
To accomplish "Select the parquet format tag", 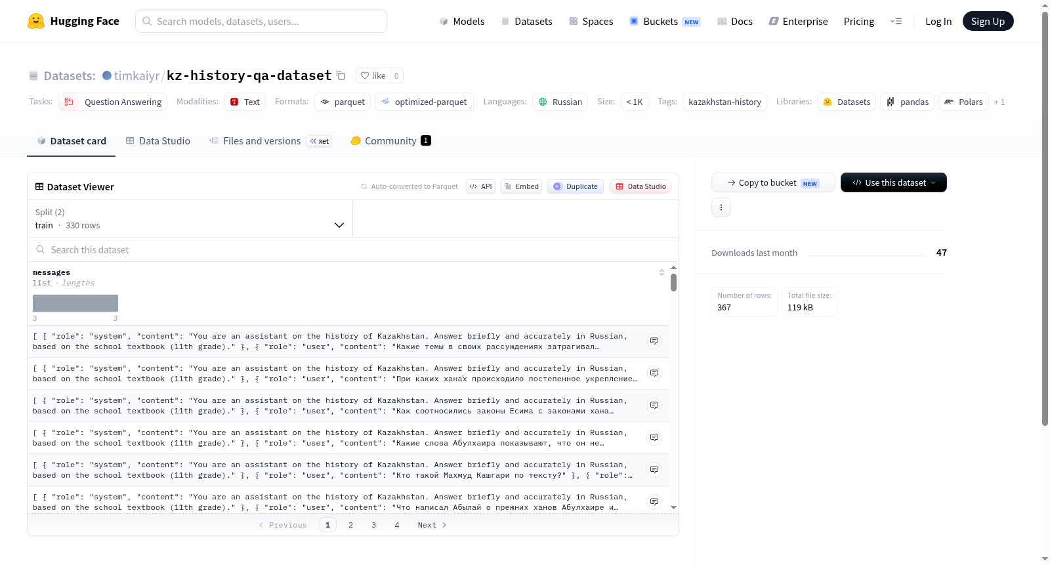I will point(343,102).
